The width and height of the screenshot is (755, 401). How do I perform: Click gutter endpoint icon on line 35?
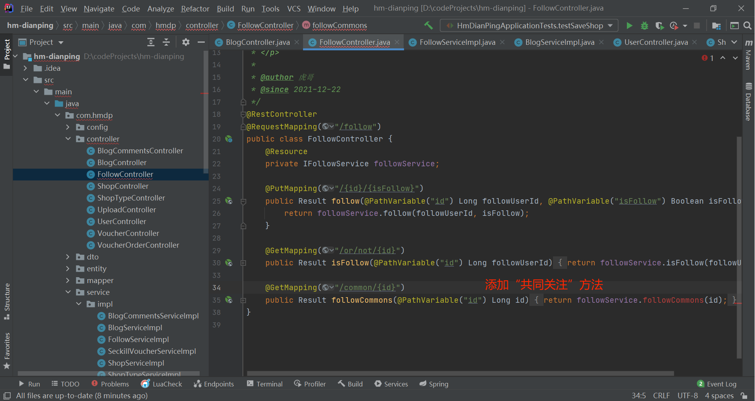pyautogui.click(x=229, y=300)
